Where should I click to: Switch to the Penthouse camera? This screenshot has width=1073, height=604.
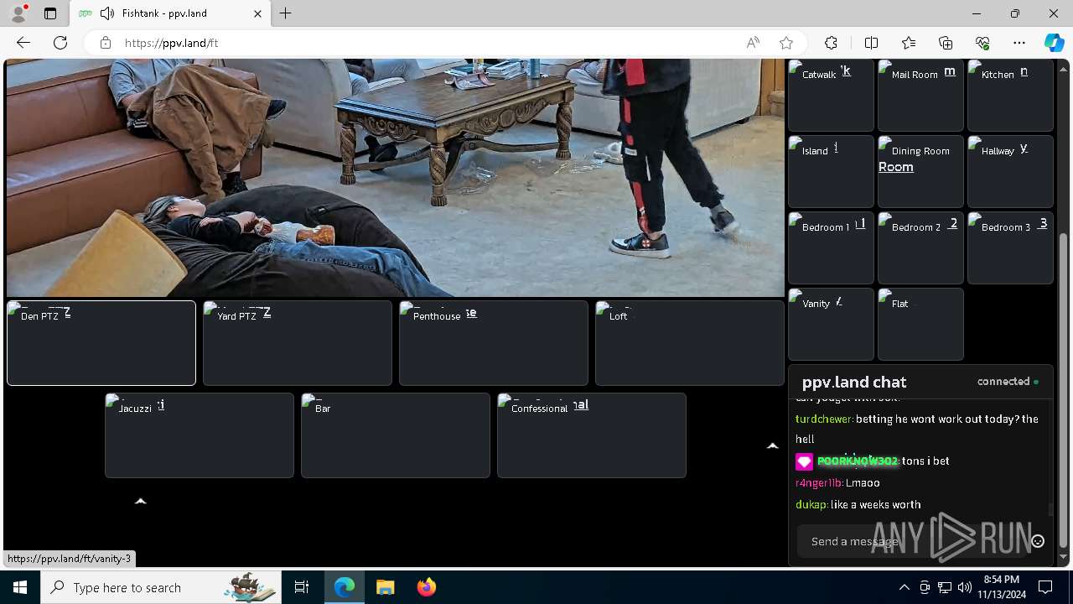coord(494,343)
